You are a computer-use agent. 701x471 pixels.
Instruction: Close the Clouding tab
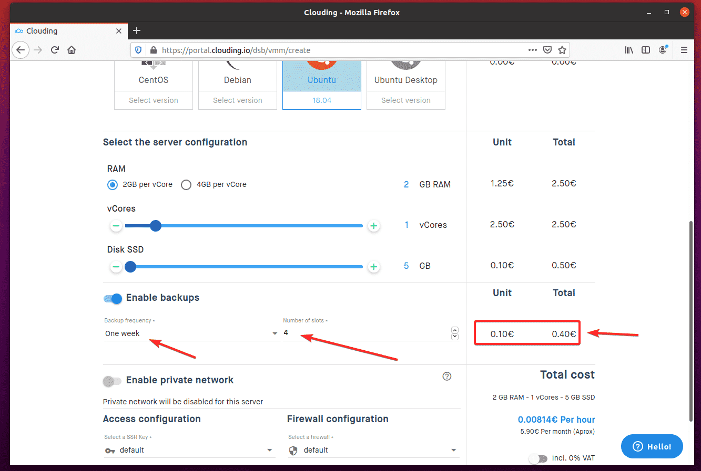[119, 31]
